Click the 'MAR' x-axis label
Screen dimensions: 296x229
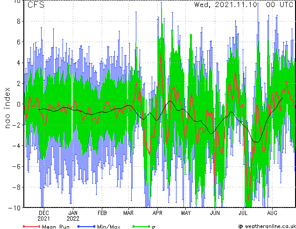click(x=128, y=213)
